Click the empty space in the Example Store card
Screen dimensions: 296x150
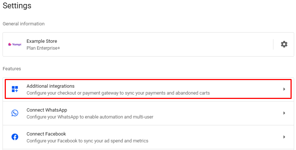point(164,44)
